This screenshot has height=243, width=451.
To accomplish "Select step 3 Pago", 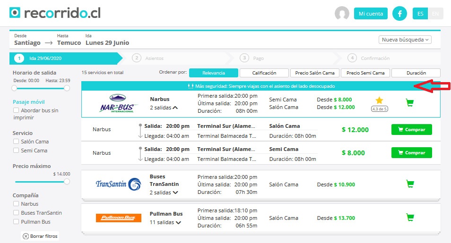I will 252,58.
